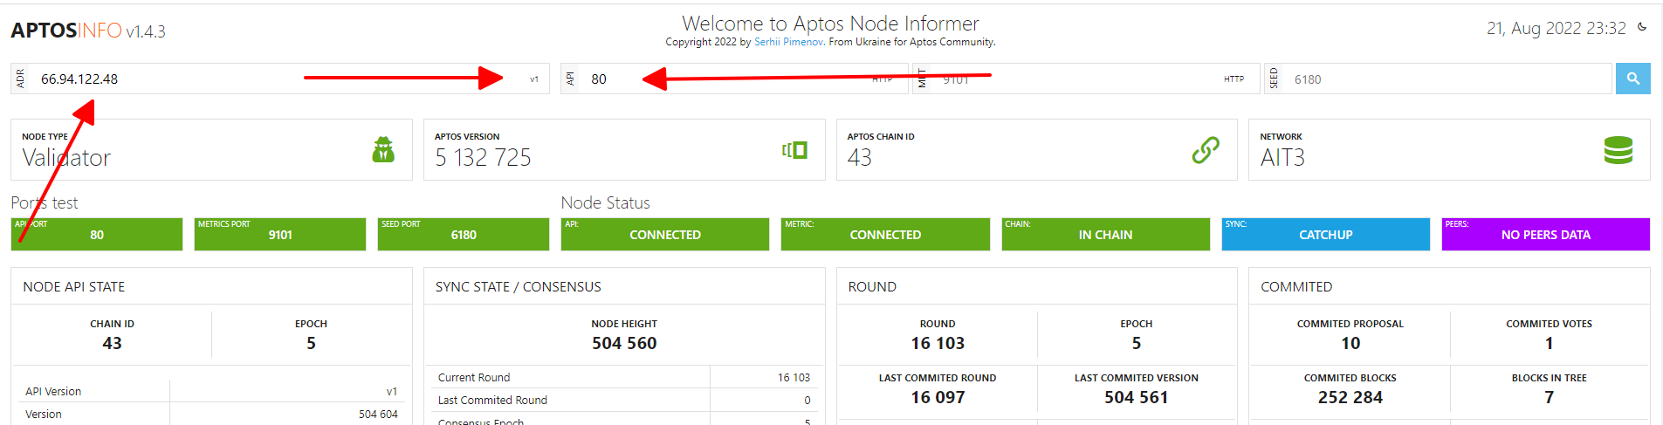Click the purple NO PEERS DATA tile

[x=1545, y=235]
